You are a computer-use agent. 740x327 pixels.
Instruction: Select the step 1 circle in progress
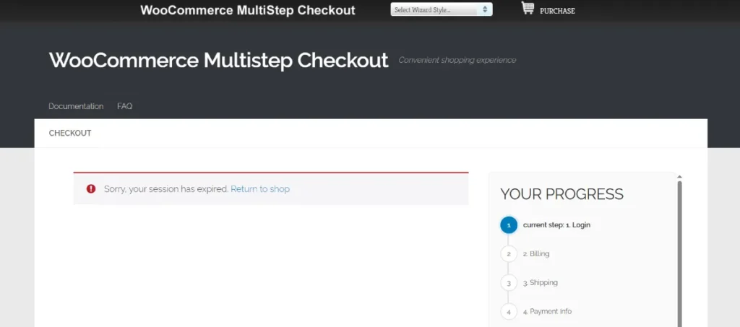click(x=509, y=225)
